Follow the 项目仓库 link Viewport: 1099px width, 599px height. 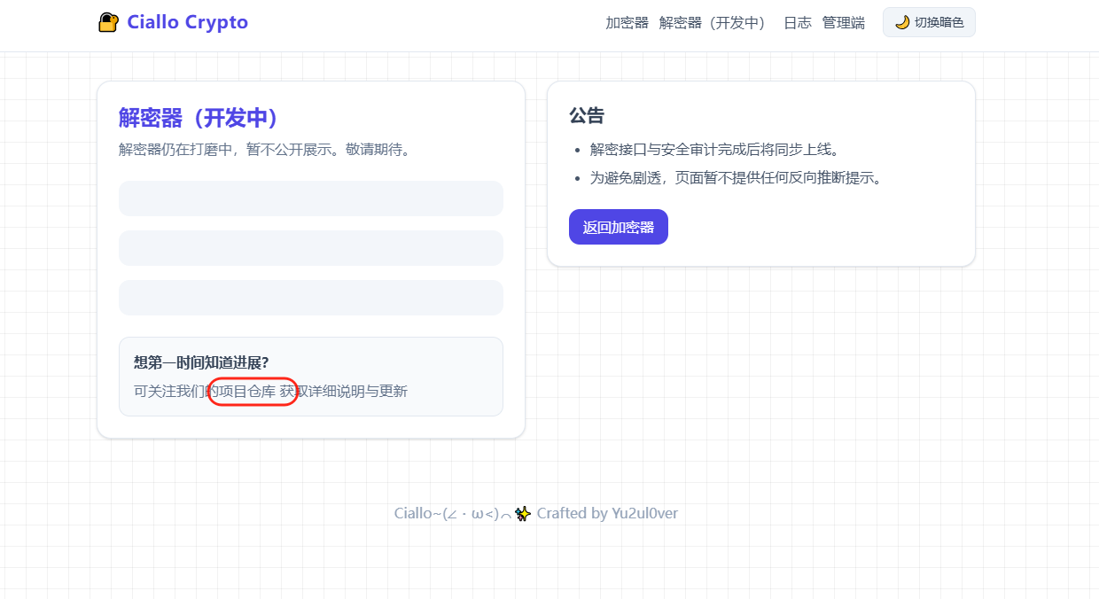click(x=247, y=391)
